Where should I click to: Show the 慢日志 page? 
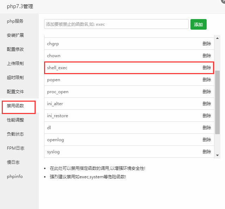click(x=13, y=162)
